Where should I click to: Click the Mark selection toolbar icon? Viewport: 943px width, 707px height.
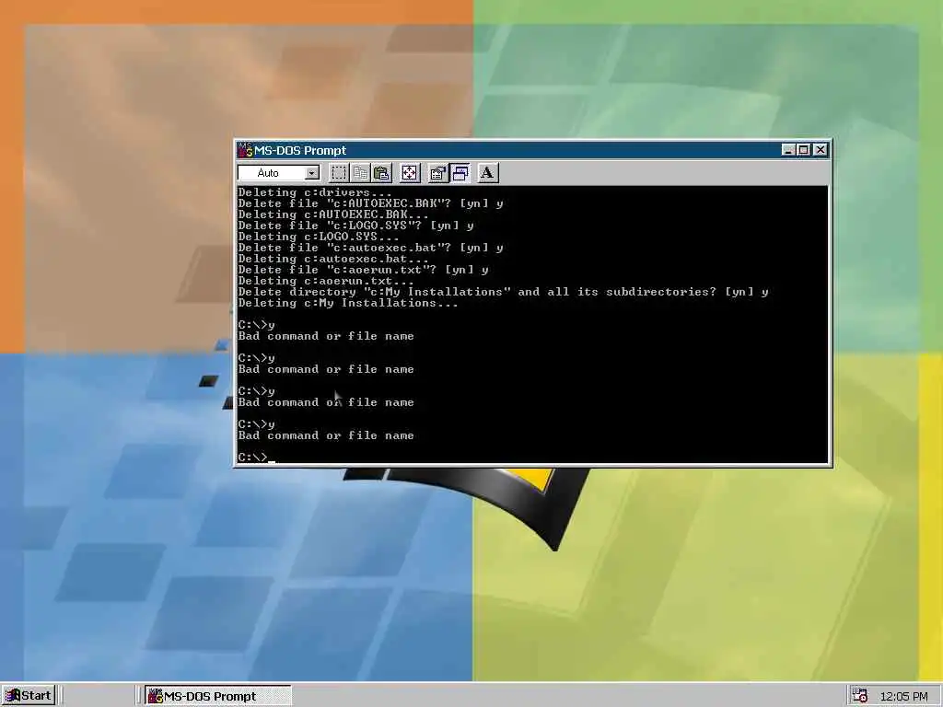tap(339, 173)
